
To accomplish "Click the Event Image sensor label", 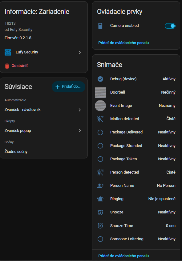I will click(121, 106).
